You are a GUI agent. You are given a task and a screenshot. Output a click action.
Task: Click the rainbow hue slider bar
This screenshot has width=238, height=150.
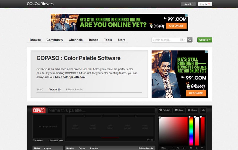tap(191, 131)
